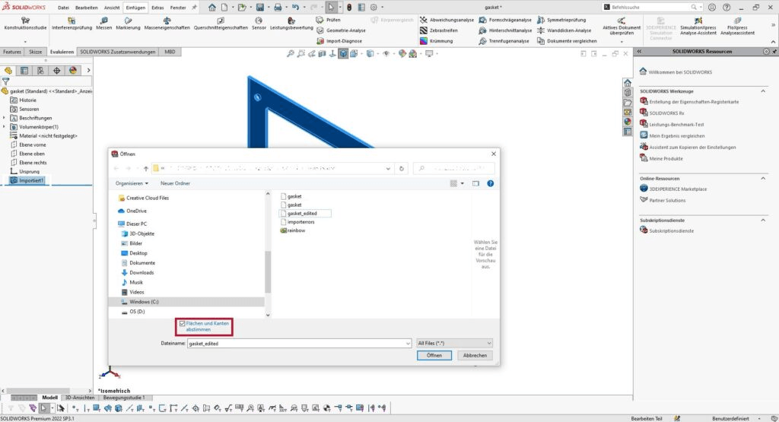This screenshot has width=779, height=422.
Task: Click the Öffnen button
Action: tap(434, 355)
